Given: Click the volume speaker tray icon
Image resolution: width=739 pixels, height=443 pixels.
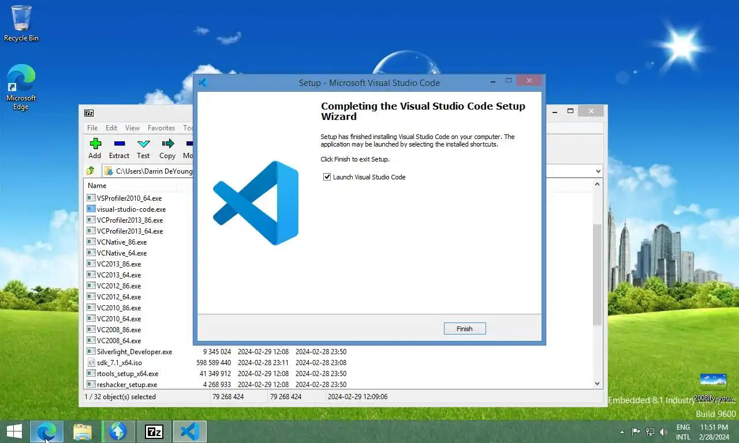Looking at the screenshot, I should [x=663, y=431].
